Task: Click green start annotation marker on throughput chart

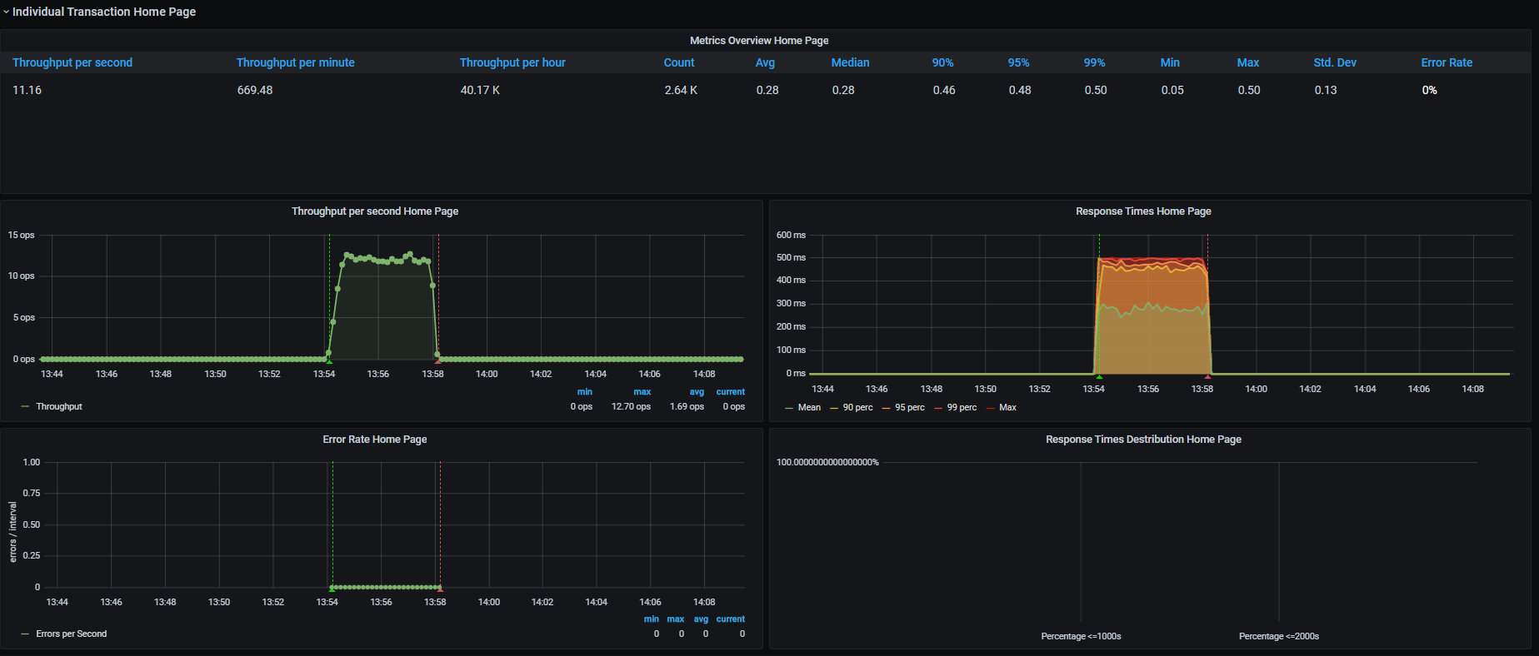Action: click(x=329, y=362)
